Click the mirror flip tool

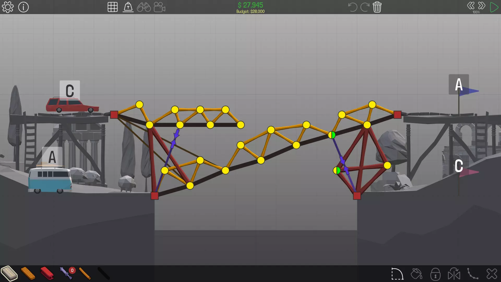point(454,274)
